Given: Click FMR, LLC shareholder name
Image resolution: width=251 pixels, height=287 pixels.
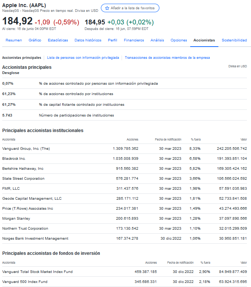Looking at the screenshot, I should (x=11, y=189).
